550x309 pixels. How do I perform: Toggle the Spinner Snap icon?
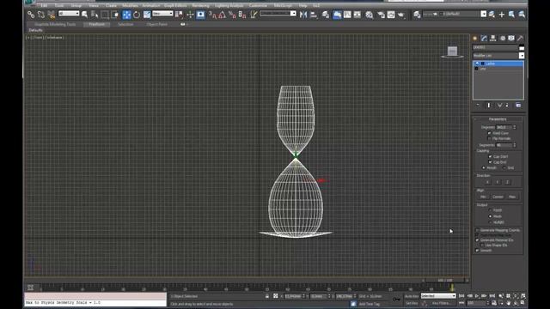242,15
